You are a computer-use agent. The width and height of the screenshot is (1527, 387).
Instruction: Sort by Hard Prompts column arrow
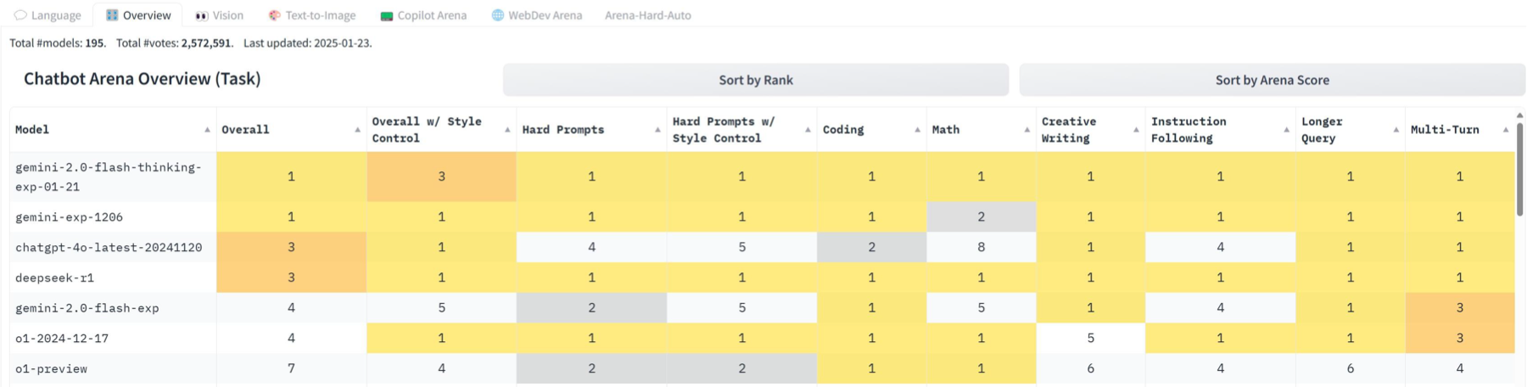657,130
